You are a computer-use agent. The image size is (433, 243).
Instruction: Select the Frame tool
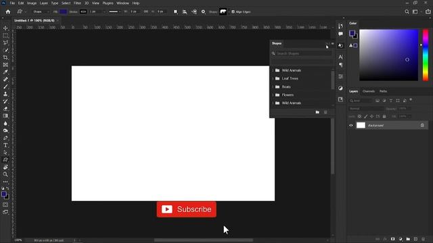[5, 65]
